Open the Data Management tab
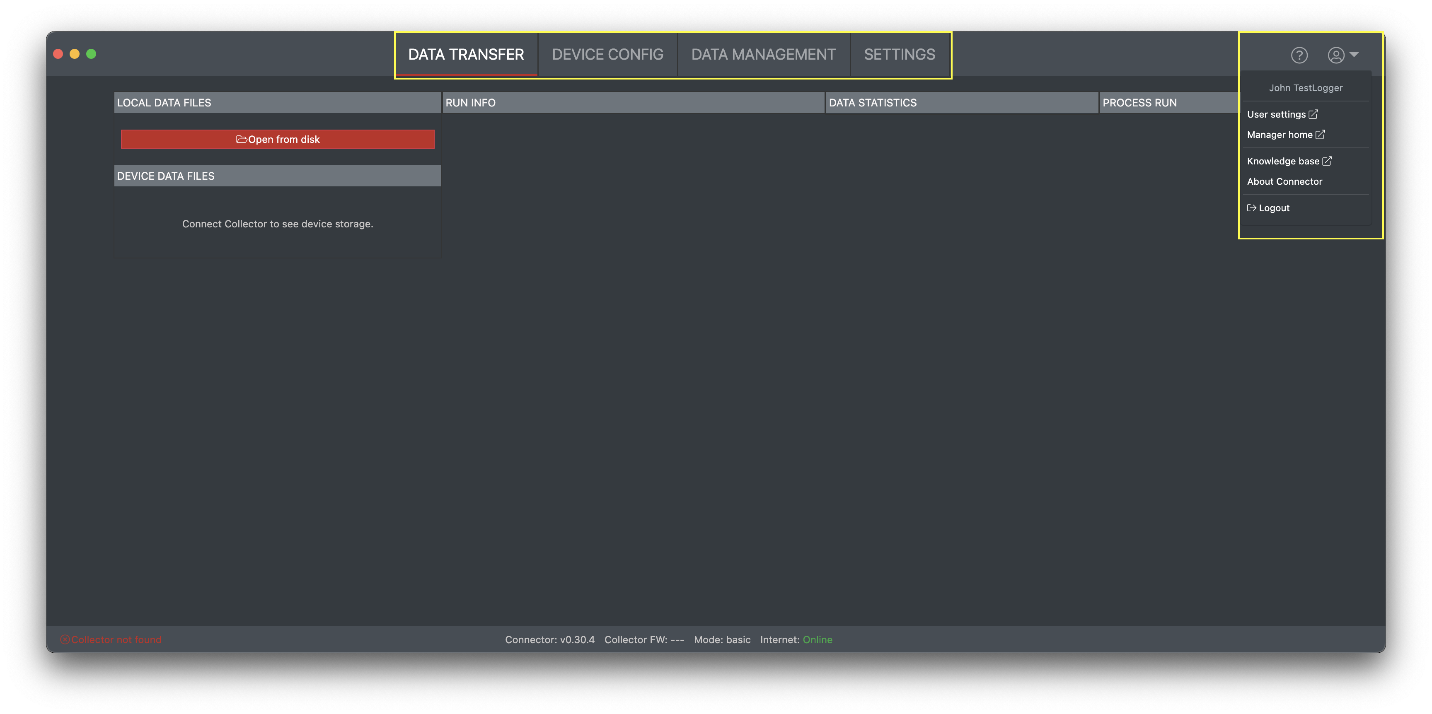The width and height of the screenshot is (1432, 714). coord(763,54)
